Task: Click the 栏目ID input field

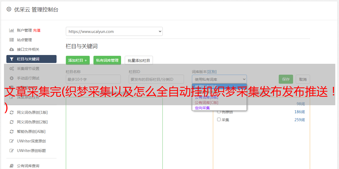Action: (x=156, y=79)
